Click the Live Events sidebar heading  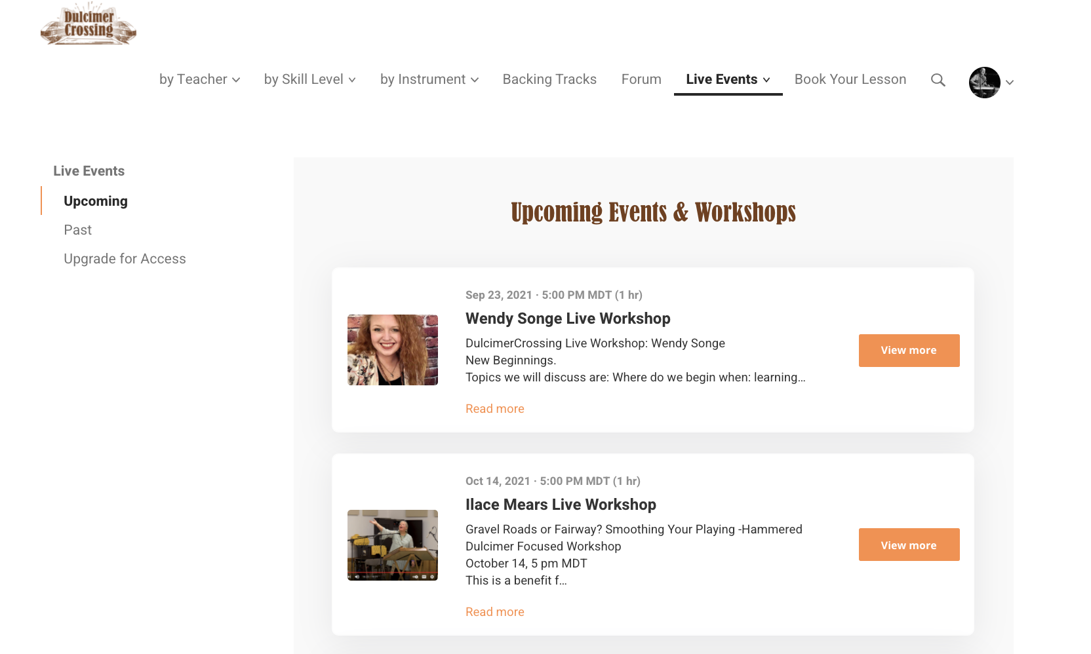pos(89,171)
